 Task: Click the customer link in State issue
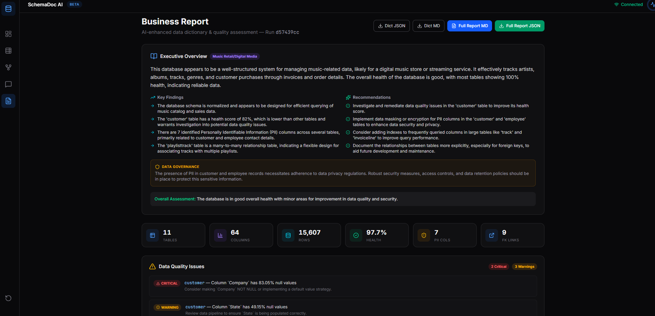point(195,307)
